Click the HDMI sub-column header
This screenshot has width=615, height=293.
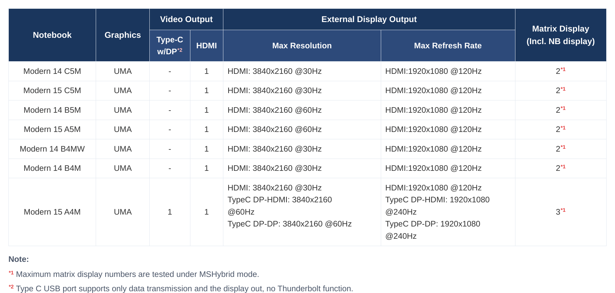207,46
